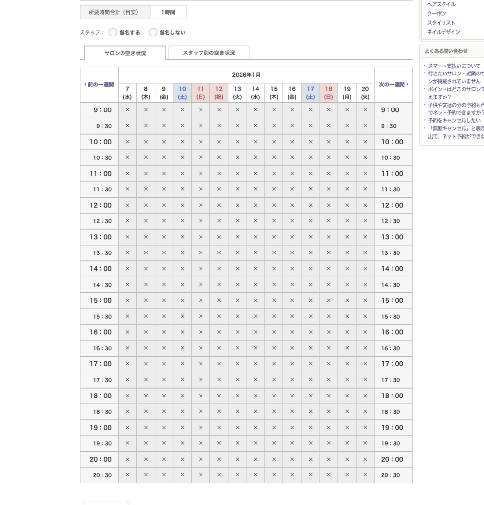The image size is (484, 505).
Task: Open the スタッフ別の空き状況 tab
Action: [208, 53]
